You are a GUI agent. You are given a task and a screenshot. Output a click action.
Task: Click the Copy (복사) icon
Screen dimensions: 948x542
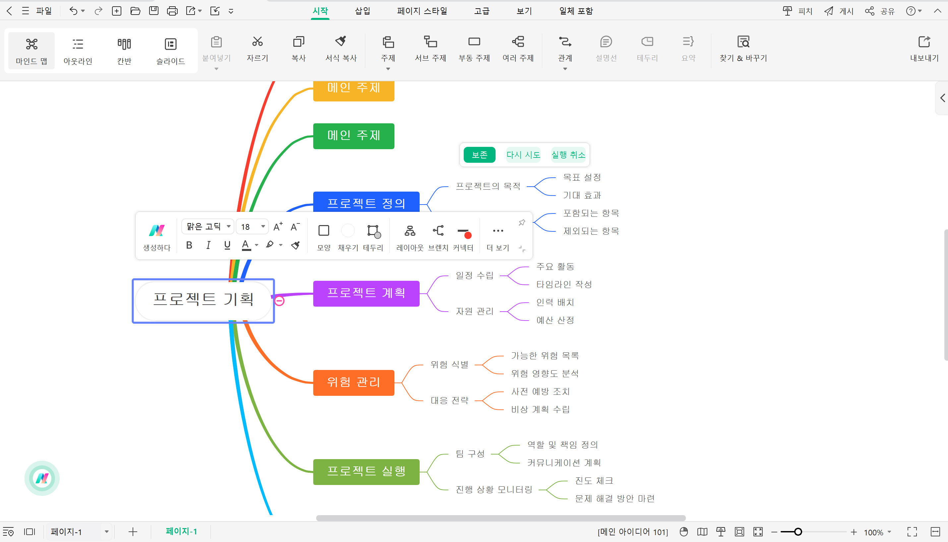(x=299, y=41)
